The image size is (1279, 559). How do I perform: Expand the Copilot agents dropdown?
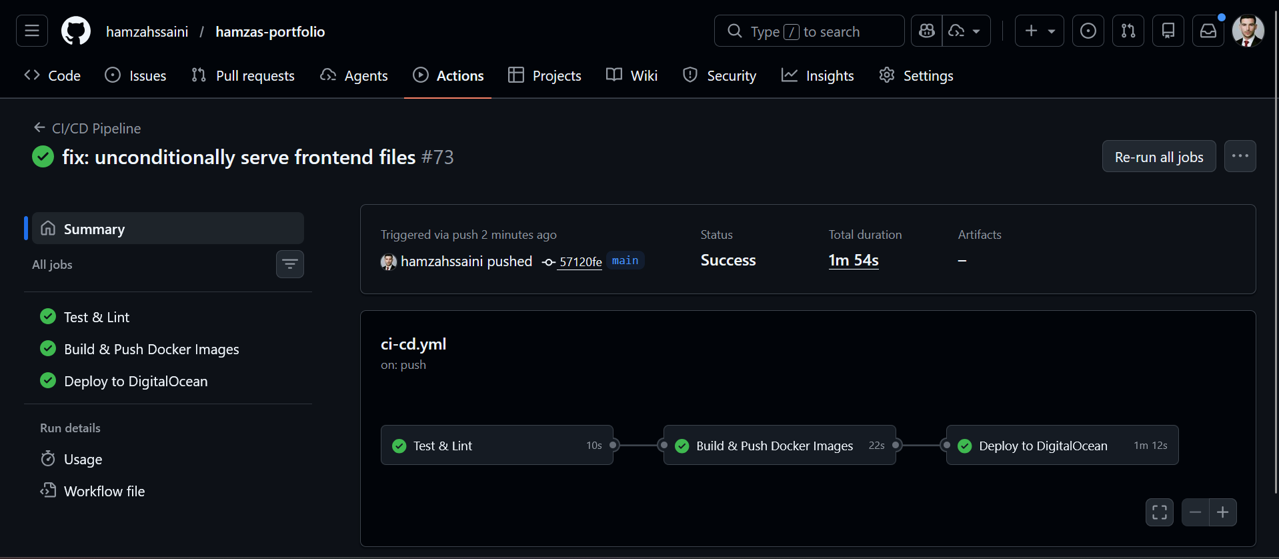point(966,31)
